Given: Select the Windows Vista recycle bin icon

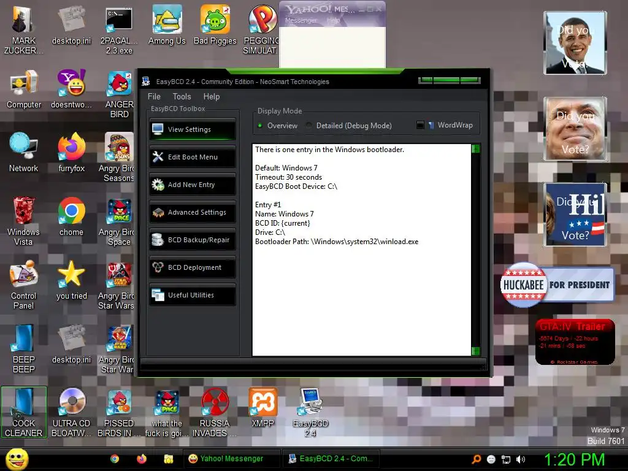Looking at the screenshot, I should [24, 221].
